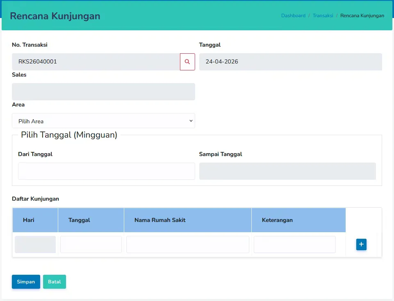The height and width of the screenshot is (301, 394).
Task: Click the Batal button
Action: 55,282
